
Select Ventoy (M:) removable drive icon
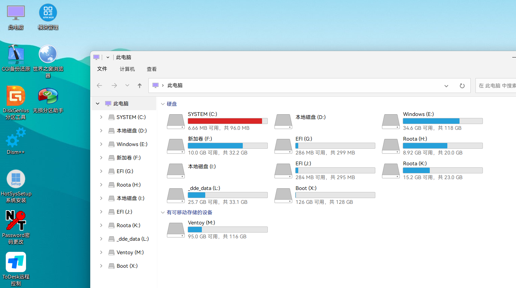click(176, 230)
